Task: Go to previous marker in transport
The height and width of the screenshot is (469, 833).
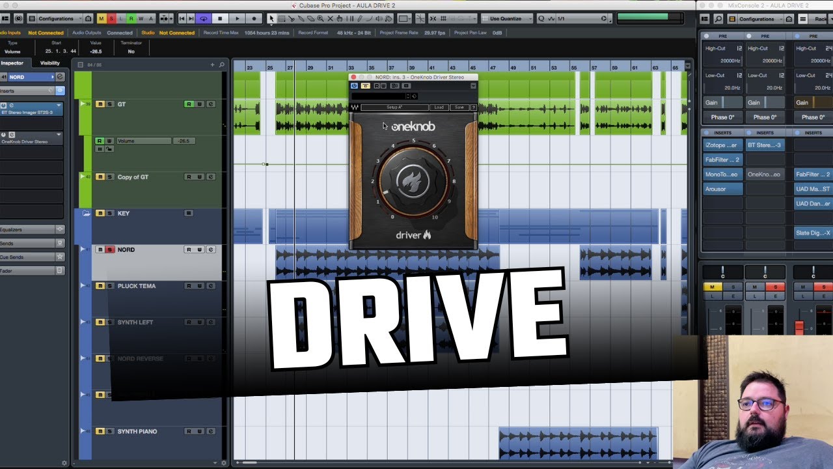Action: tap(182, 18)
